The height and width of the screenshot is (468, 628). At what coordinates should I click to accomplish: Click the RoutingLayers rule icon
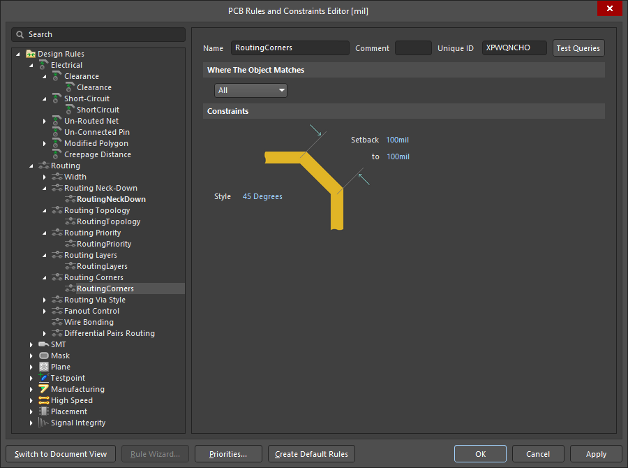[70, 266]
